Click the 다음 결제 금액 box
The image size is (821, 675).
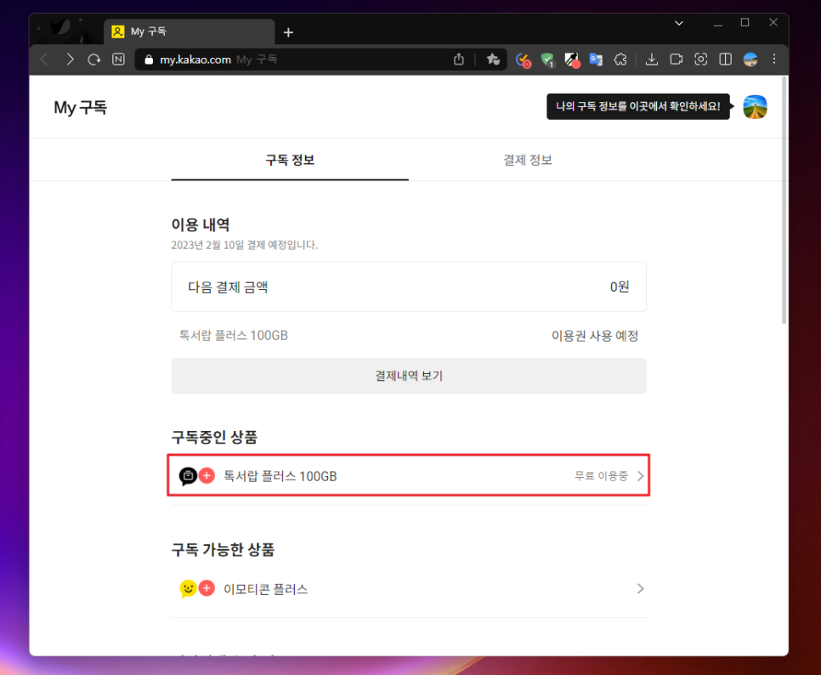pyautogui.click(x=409, y=287)
